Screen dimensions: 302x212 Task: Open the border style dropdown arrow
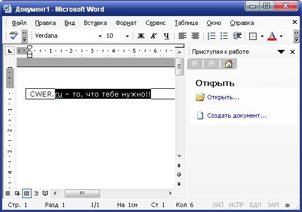(x=262, y=36)
